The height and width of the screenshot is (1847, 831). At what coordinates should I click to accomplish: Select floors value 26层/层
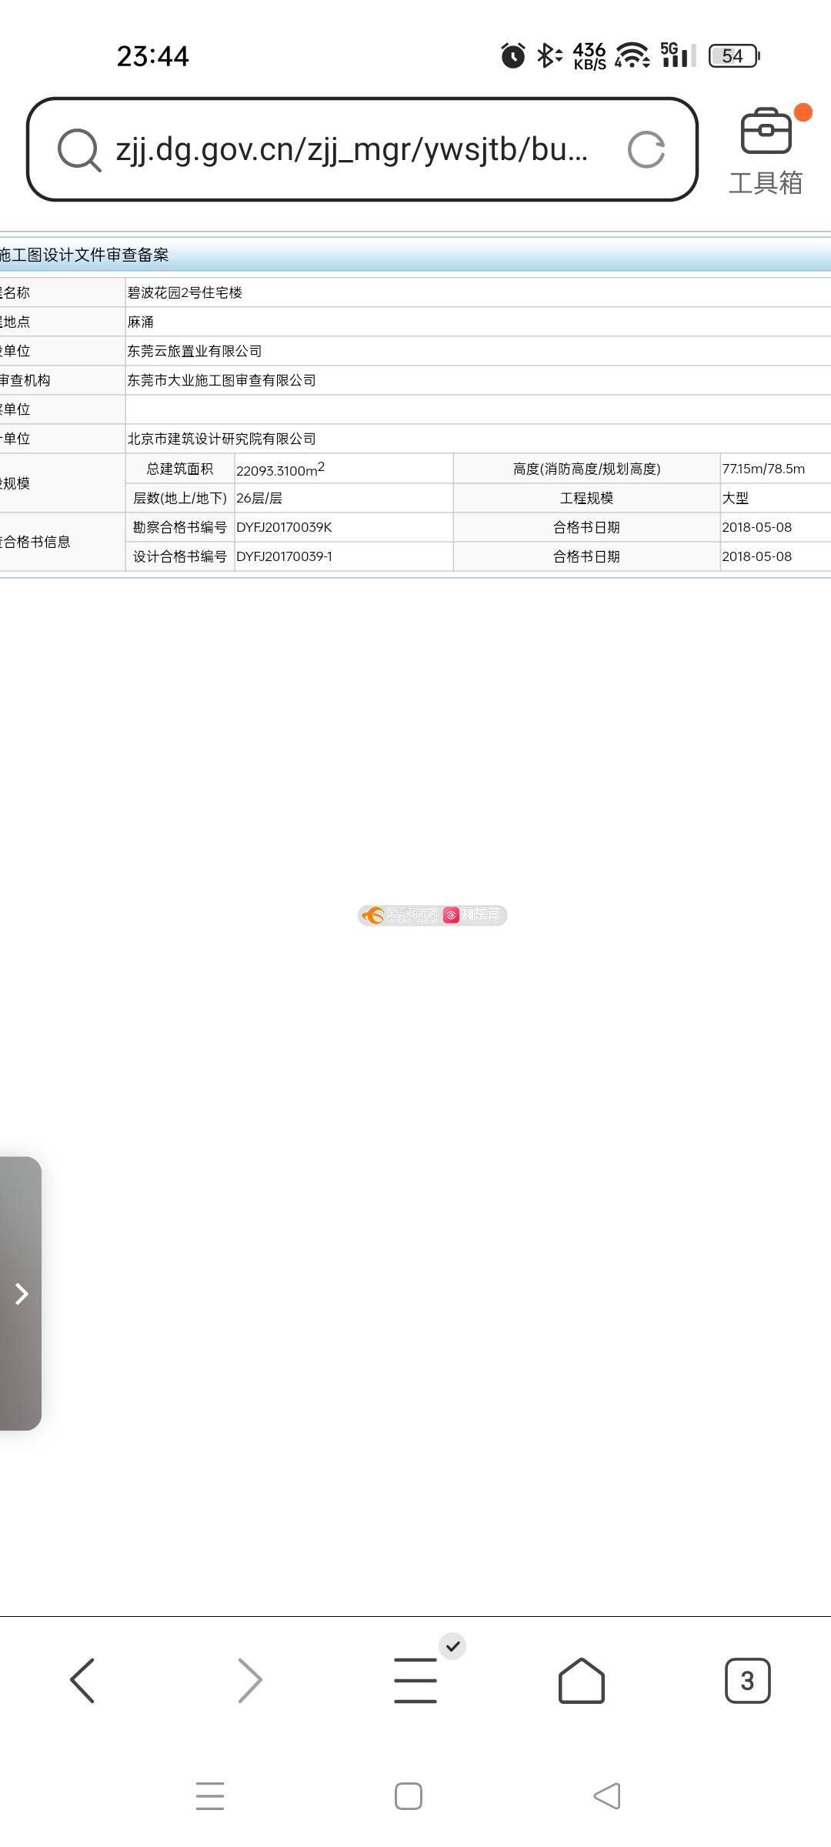click(259, 498)
